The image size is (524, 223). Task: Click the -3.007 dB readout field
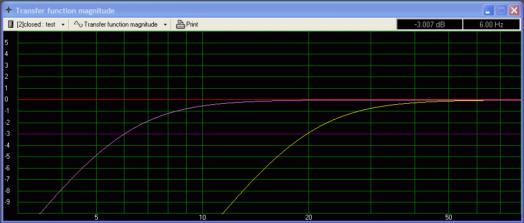(x=430, y=24)
